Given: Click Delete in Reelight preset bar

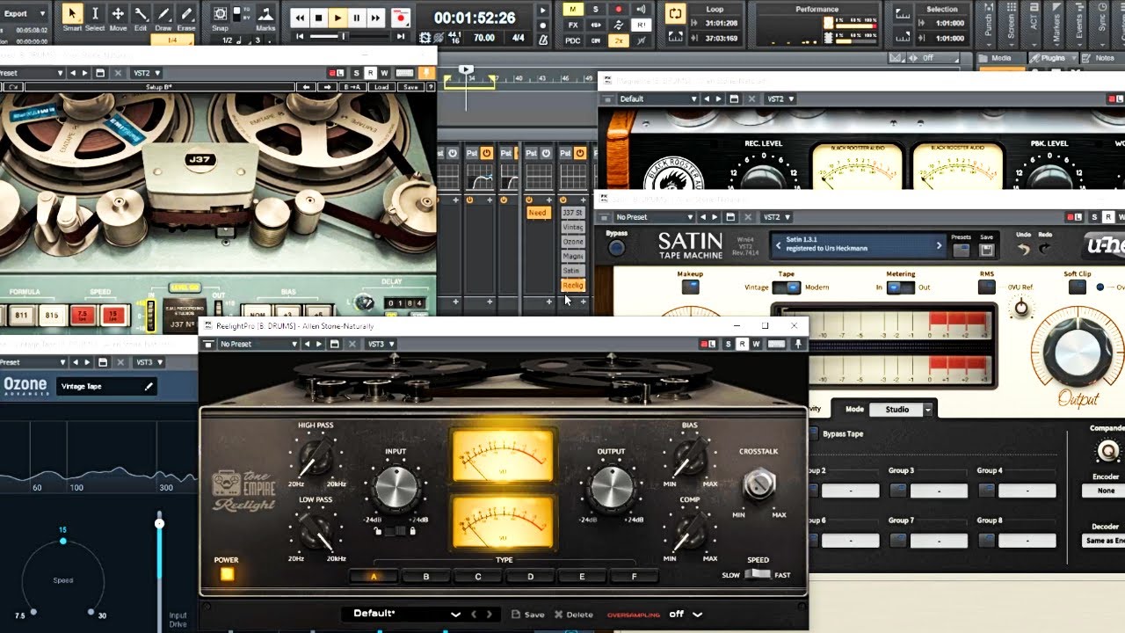Looking at the screenshot, I should tap(574, 615).
